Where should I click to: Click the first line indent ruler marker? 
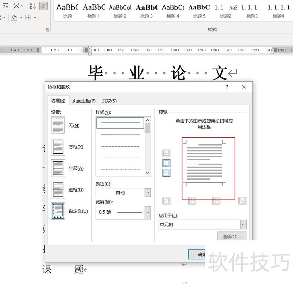[90, 48]
